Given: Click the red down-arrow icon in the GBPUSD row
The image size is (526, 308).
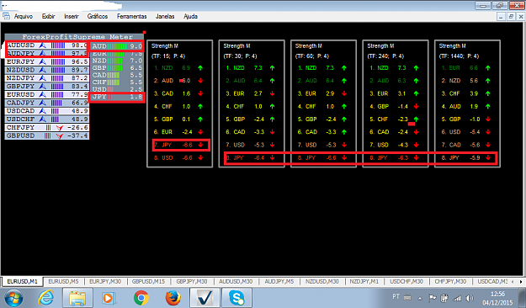Looking at the screenshot, I should tap(60, 135).
